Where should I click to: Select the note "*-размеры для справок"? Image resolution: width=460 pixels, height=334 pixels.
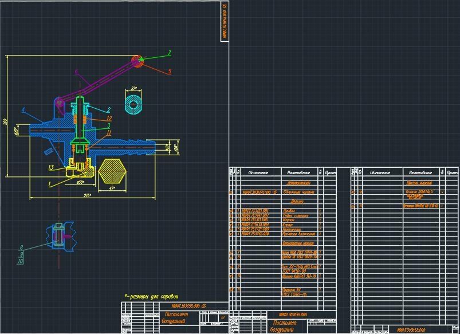click(151, 296)
